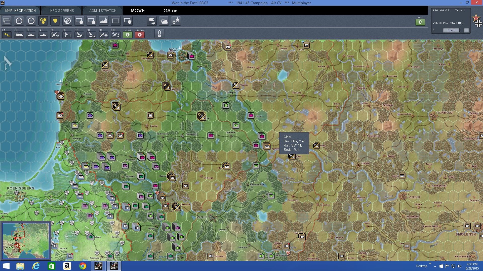Toggle the yellow shield enemy hexes button
Viewport: 483px width, 271px height.
click(55, 21)
